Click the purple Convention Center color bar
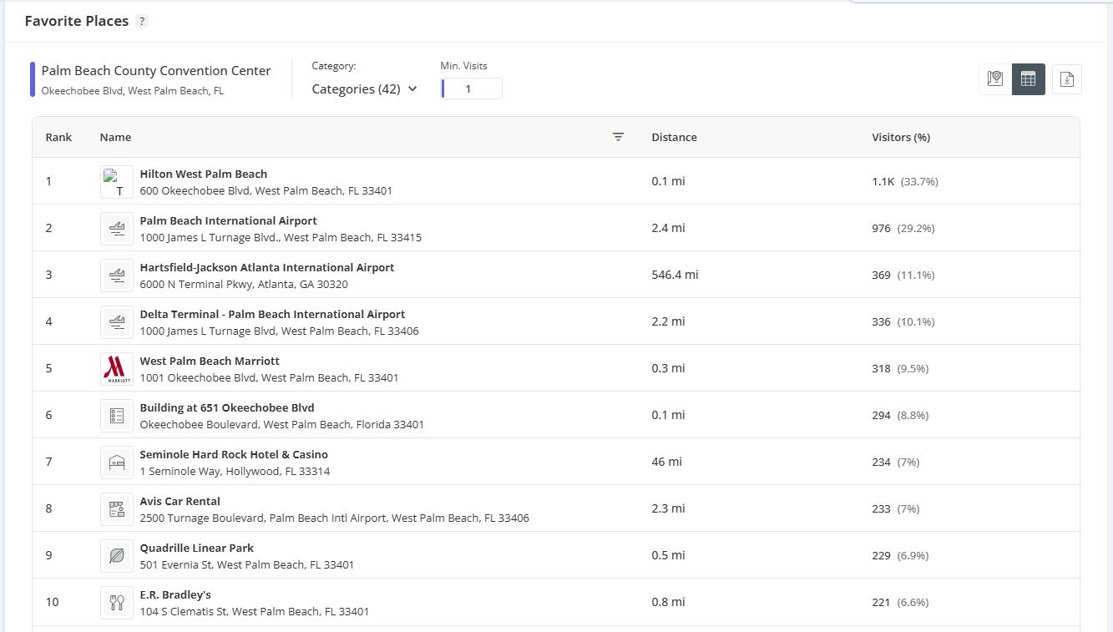This screenshot has width=1113, height=632. (33, 79)
